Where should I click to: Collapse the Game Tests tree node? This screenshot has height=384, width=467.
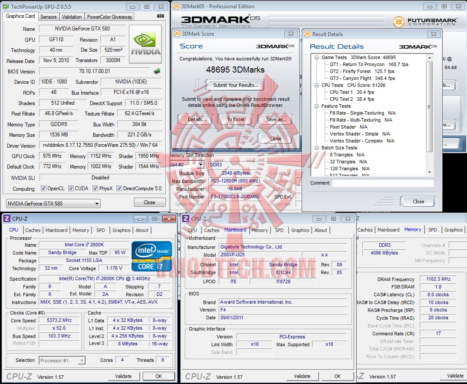point(316,57)
